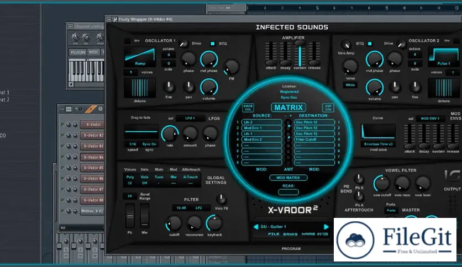Click the Velo Flt knob
The image size is (462, 267).
tap(221, 199)
